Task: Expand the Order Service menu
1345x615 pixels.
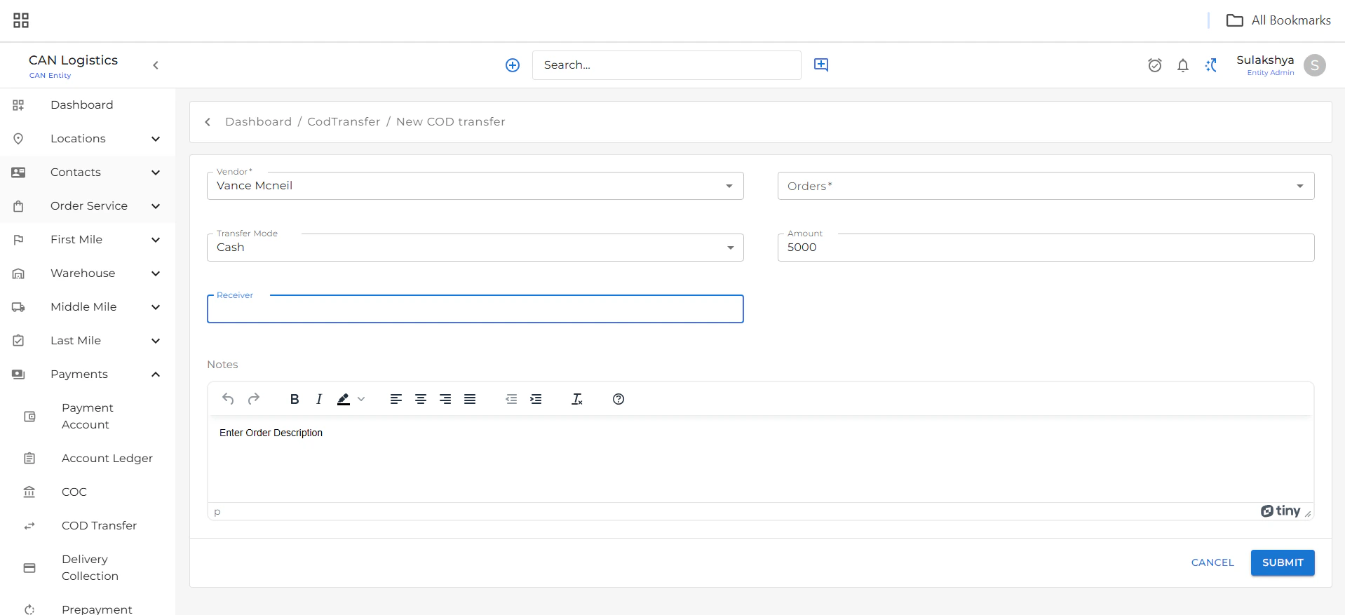Action: pyautogui.click(x=88, y=206)
